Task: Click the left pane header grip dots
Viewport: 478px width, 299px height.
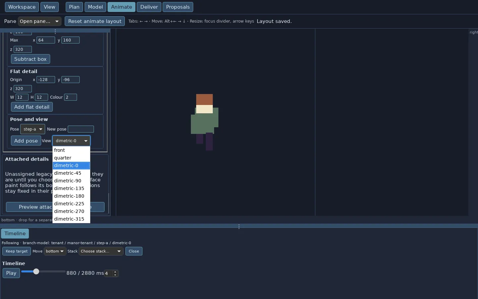Action: click(x=55, y=32)
